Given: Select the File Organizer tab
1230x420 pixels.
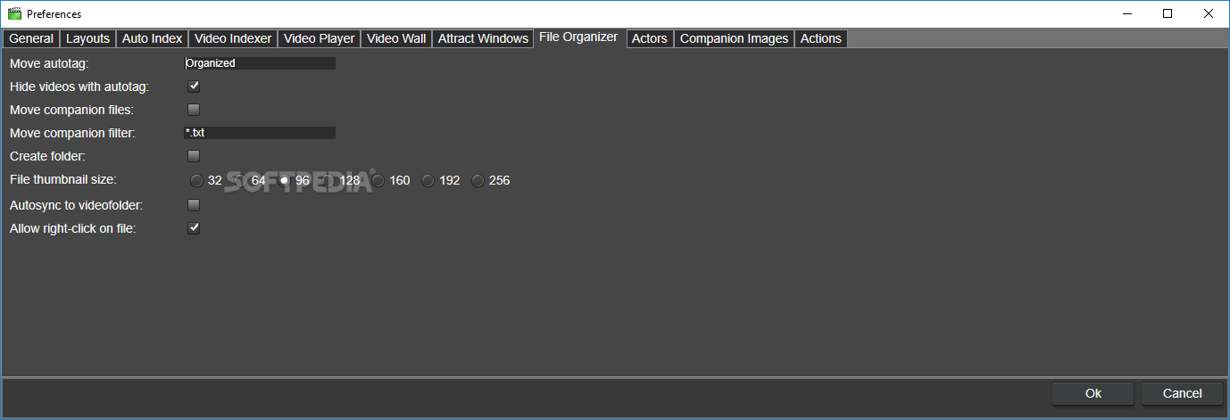Looking at the screenshot, I should point(578,37).
